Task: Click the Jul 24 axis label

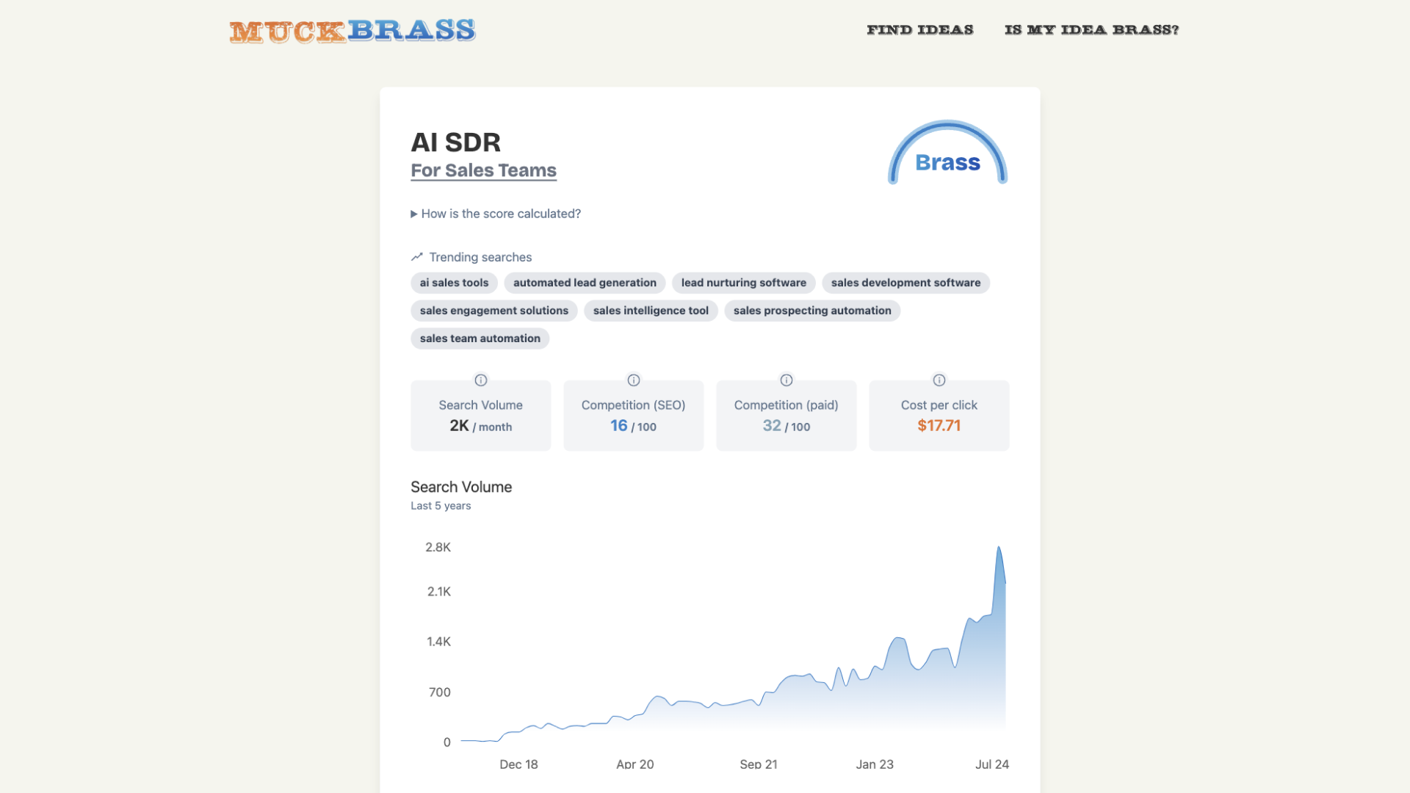Action: [992, 764]
